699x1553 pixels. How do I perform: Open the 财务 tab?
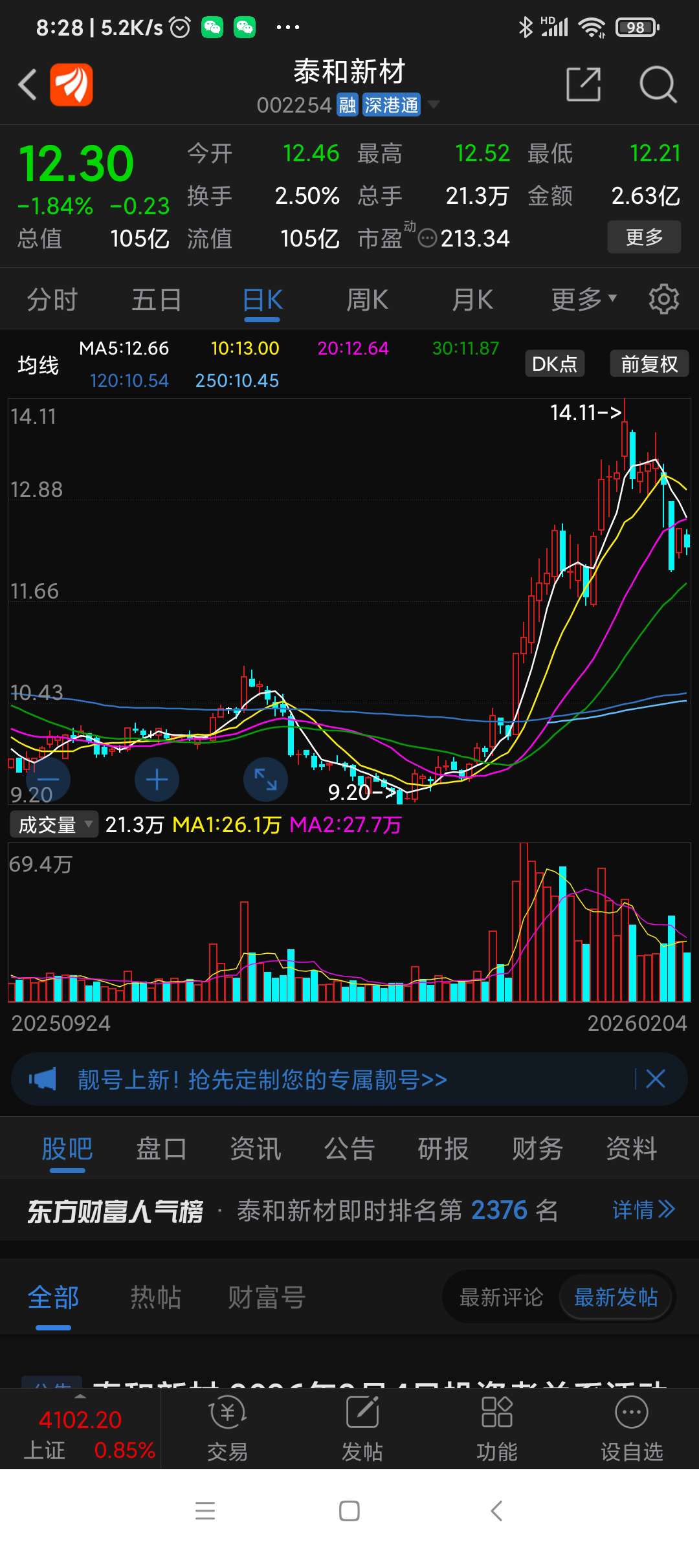click(x=537, y=1149)
